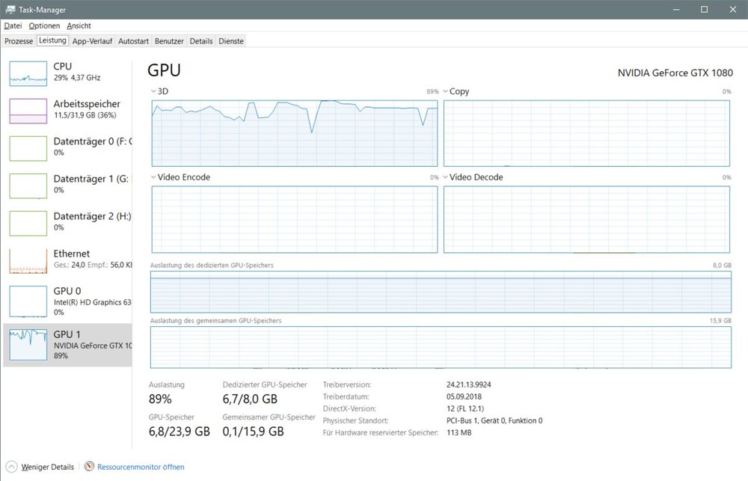
Task: Select the CPU performance thumbnail graph
Action: (x=28, y=73)
